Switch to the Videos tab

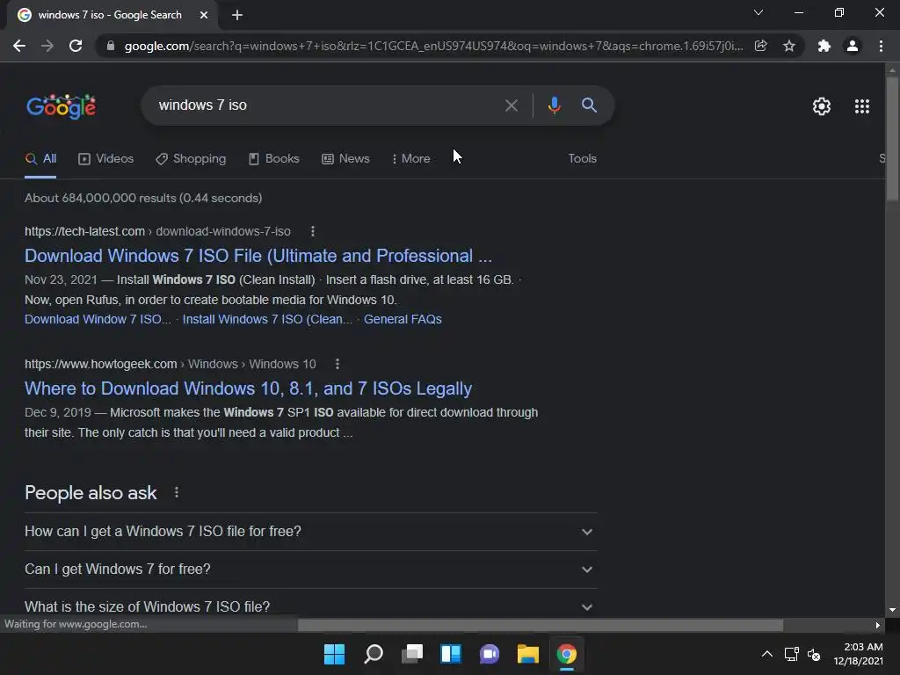point(105,159)
